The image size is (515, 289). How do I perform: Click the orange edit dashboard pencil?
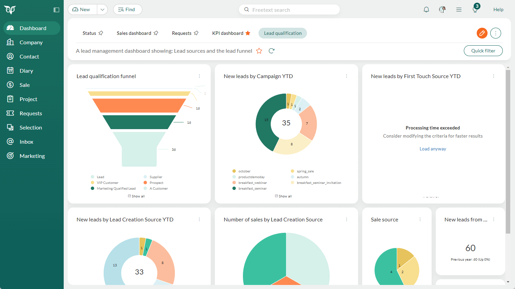point(482,33)
